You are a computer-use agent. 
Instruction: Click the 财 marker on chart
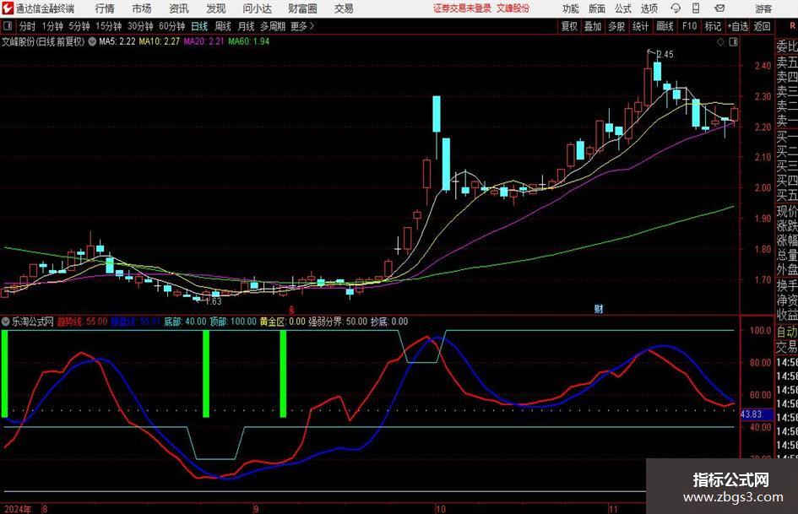tap(599, 309)
